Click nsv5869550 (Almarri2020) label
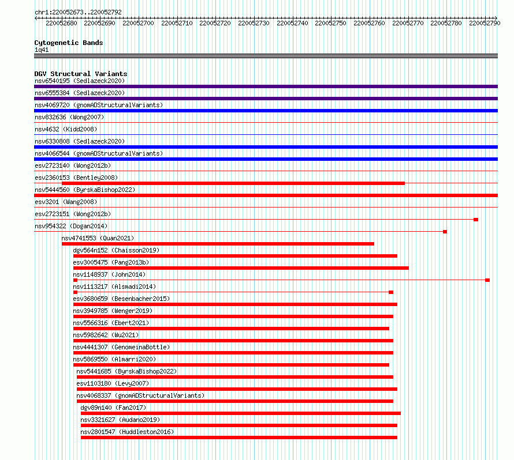The height and width of the screenshot is (460, 514). [114, 359]
